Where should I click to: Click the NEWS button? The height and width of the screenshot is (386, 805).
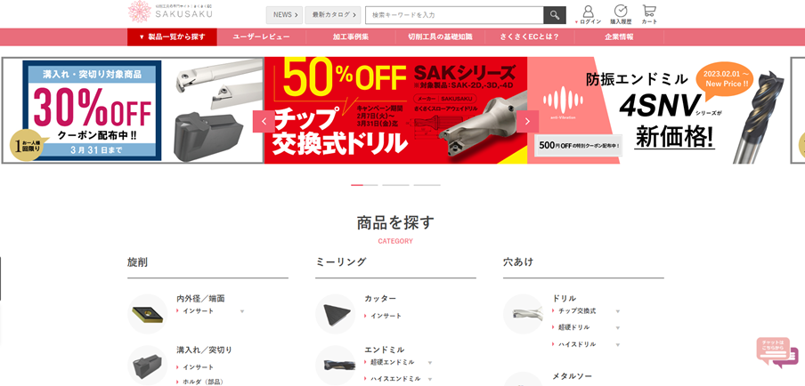[x=284, y=15]
